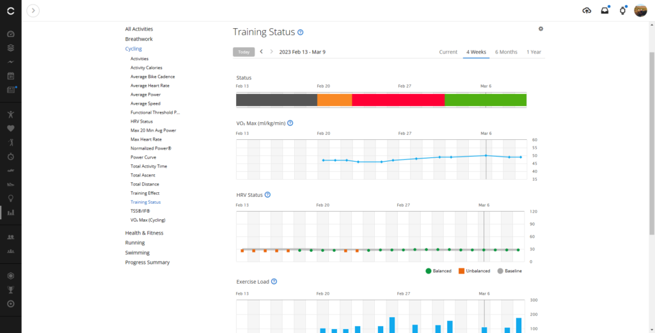
Task: Click the cloud upload icon
Action: 587,11
